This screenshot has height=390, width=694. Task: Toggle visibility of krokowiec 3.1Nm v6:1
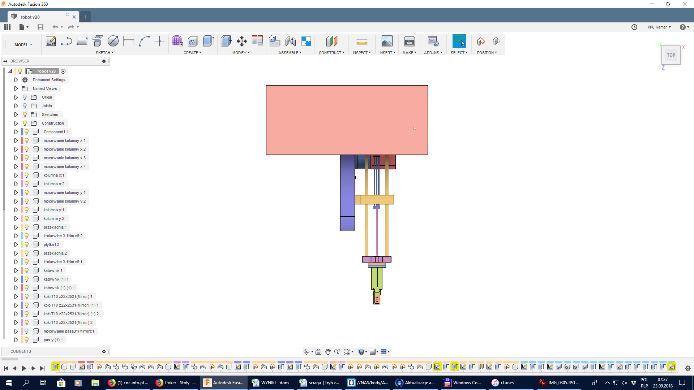click(x=27, y=261)
